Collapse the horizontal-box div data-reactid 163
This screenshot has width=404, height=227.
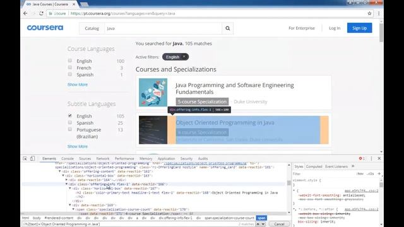(63, 175)
